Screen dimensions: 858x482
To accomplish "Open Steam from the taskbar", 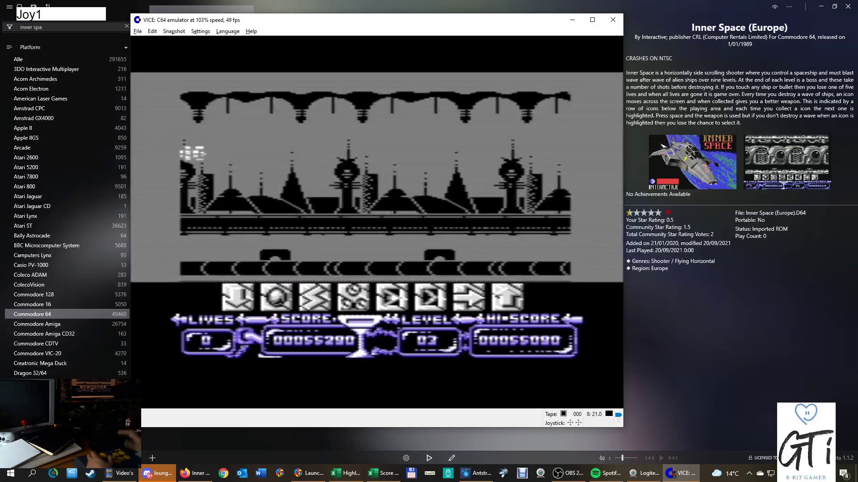I will click(x=90, y=473).
